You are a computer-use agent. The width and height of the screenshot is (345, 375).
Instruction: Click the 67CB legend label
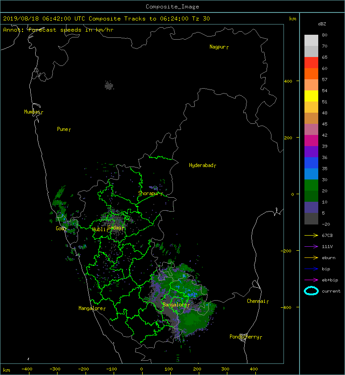[327, 236]
